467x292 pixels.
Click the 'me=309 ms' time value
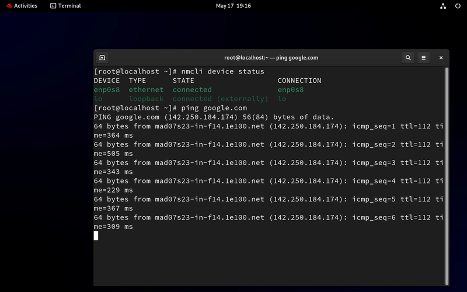(x=113, y=227)
